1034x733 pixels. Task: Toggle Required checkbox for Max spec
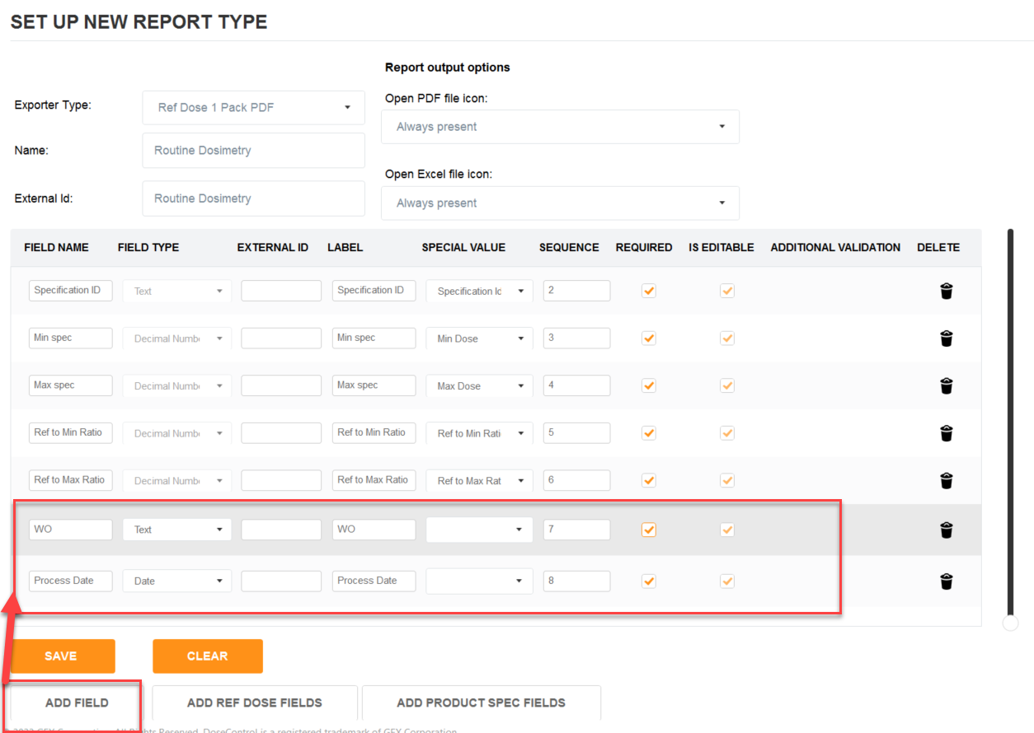[649, 385]
